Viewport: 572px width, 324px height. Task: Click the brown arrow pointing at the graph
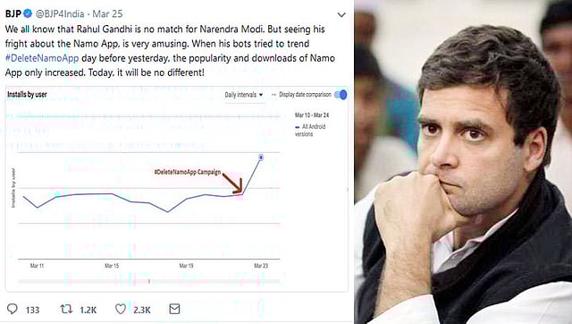232,183
